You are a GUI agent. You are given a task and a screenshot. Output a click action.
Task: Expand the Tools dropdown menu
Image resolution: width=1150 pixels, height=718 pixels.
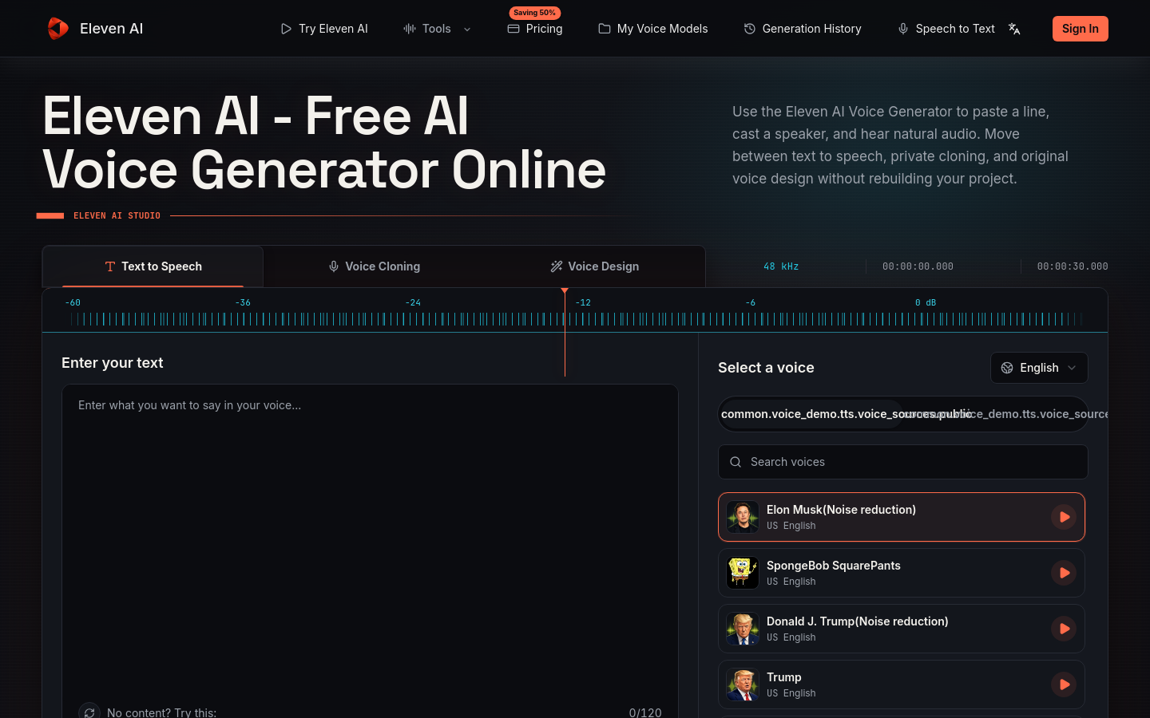[437, 29]
